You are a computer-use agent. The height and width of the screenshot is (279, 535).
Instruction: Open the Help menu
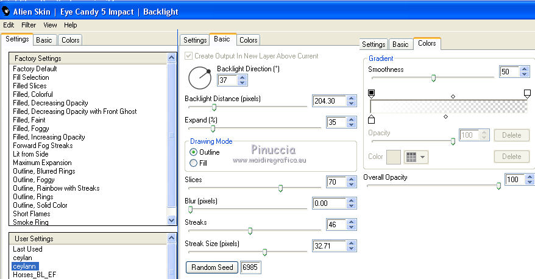click(70, 25)
